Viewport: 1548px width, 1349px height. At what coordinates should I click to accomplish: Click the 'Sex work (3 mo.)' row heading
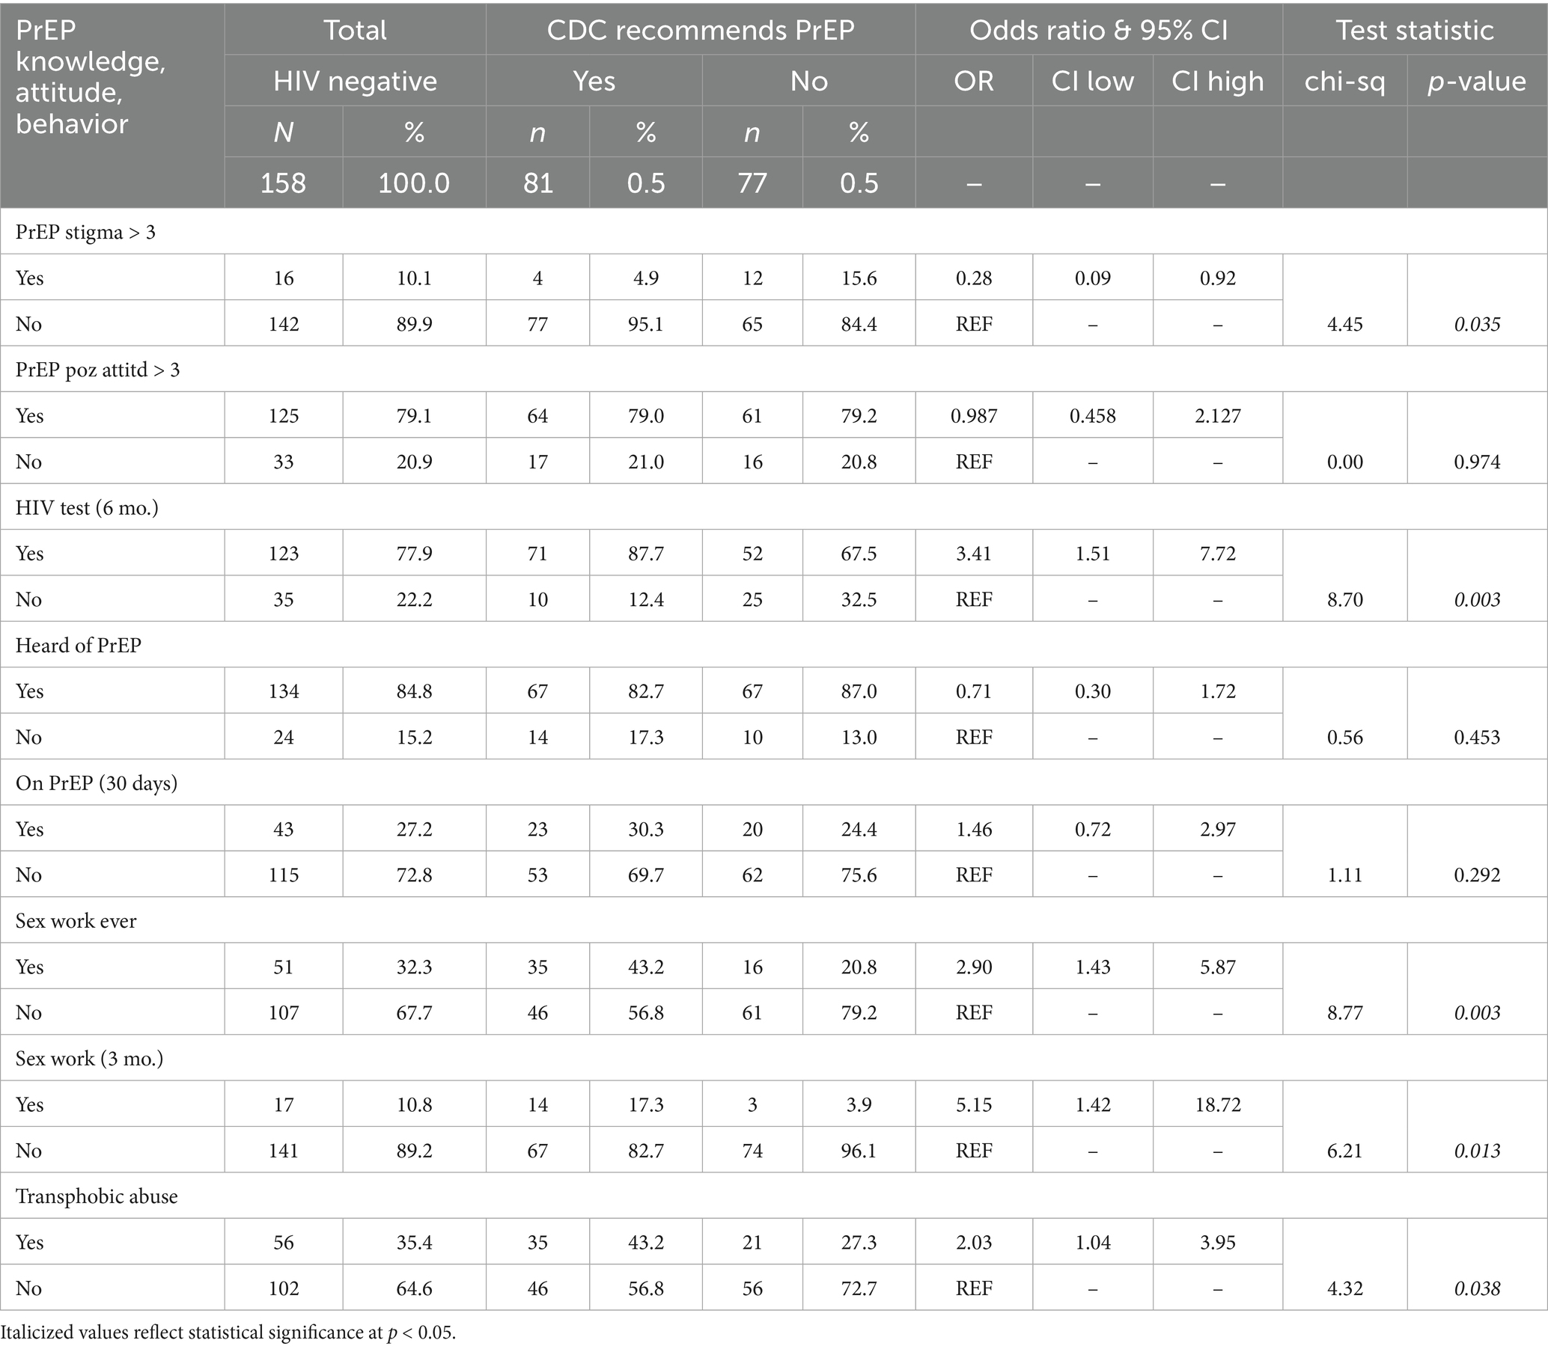pyautogui.click(x=90, y=1059)
